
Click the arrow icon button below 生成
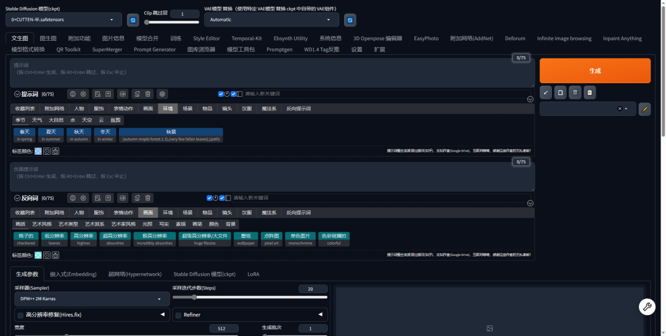(546, 92)
